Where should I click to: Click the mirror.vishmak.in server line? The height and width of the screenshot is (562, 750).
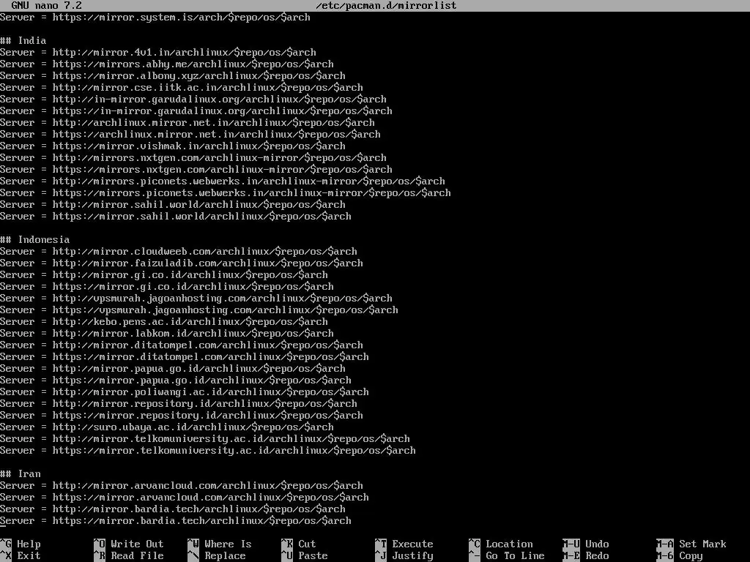pyautogui.click(x=173, y=146)
